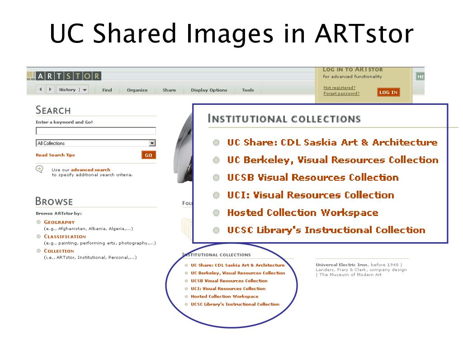The width and height of the screenshot is (463, 347).
Task: Click the orange GO search button
Action: click(148, 155)
